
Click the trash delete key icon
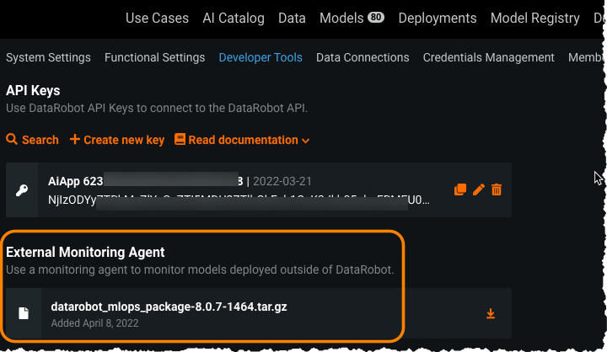[x=497, y=189]
